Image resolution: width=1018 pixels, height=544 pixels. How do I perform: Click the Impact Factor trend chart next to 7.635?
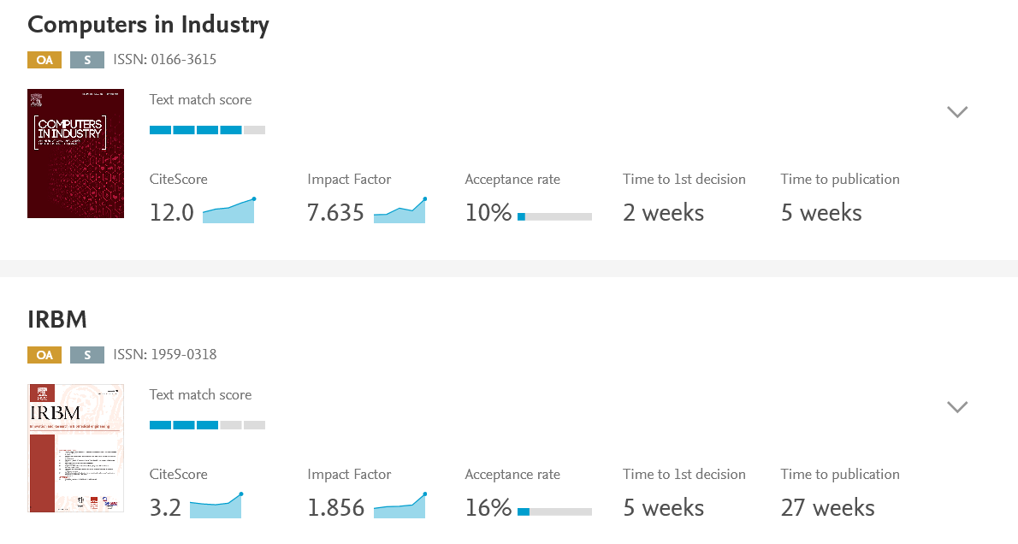tap(400, 211)
